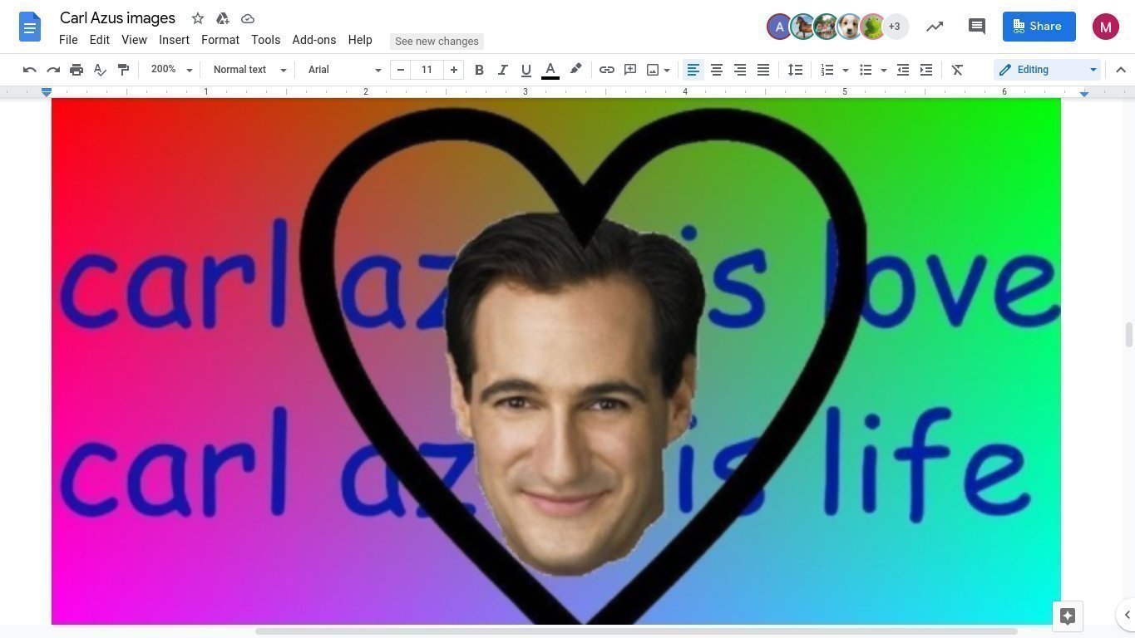The height and width of the screenshot is (638, 1135).
Task: Run spelling and grammar check
Action: click(100, 70)
